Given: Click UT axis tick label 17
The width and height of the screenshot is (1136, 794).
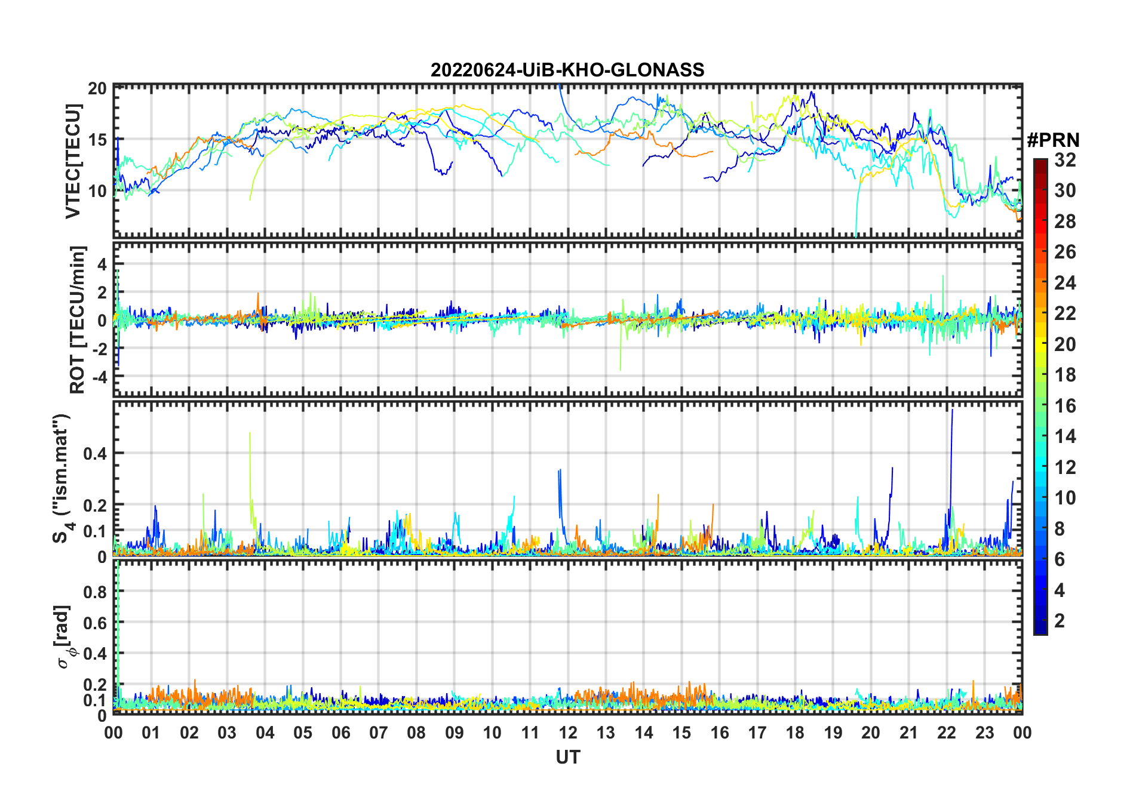Looking at the screenshot, I should tap(757, 733).
